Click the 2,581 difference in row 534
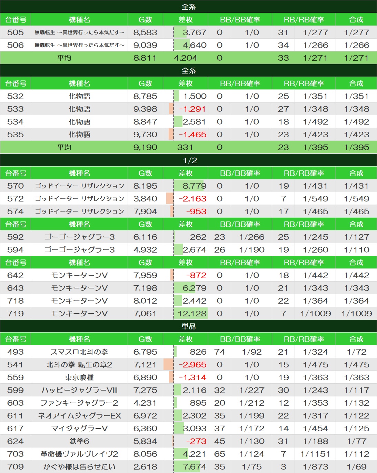Viewport: 377px width, 473px height. point(195,122)
